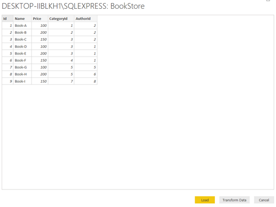
Task: Click the Book-B name cell
Action: 22,33
